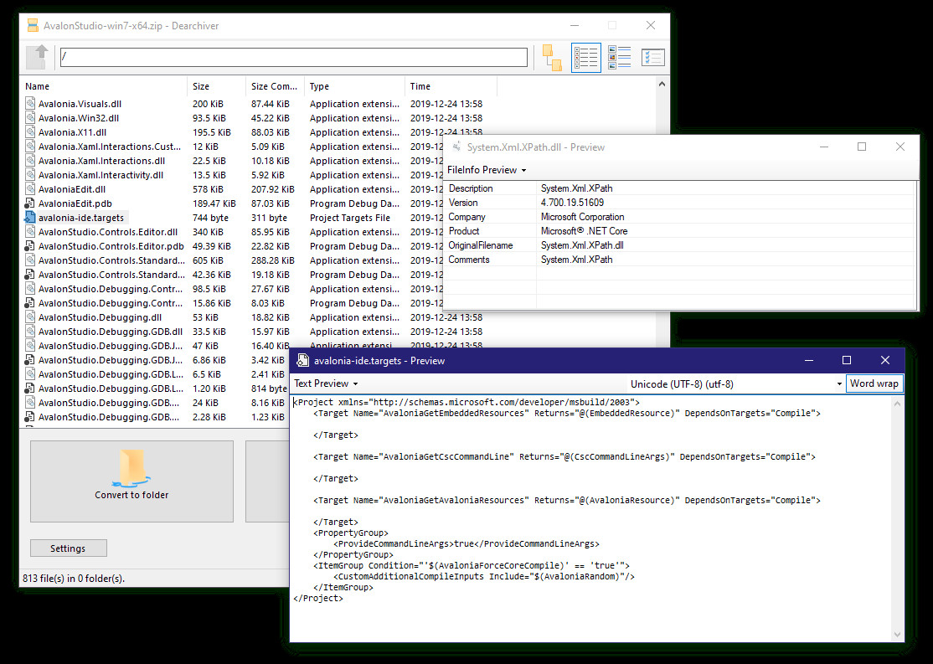Screen dimensions: 933x664
Task: Click file icon of AvalonStudio.Debugging.GDB.dll
Action: pos(30,332)
